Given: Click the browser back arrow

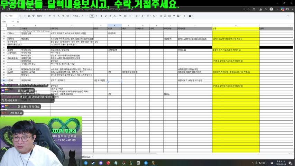Looking at the screenshot, I should (x=3, y=9).
